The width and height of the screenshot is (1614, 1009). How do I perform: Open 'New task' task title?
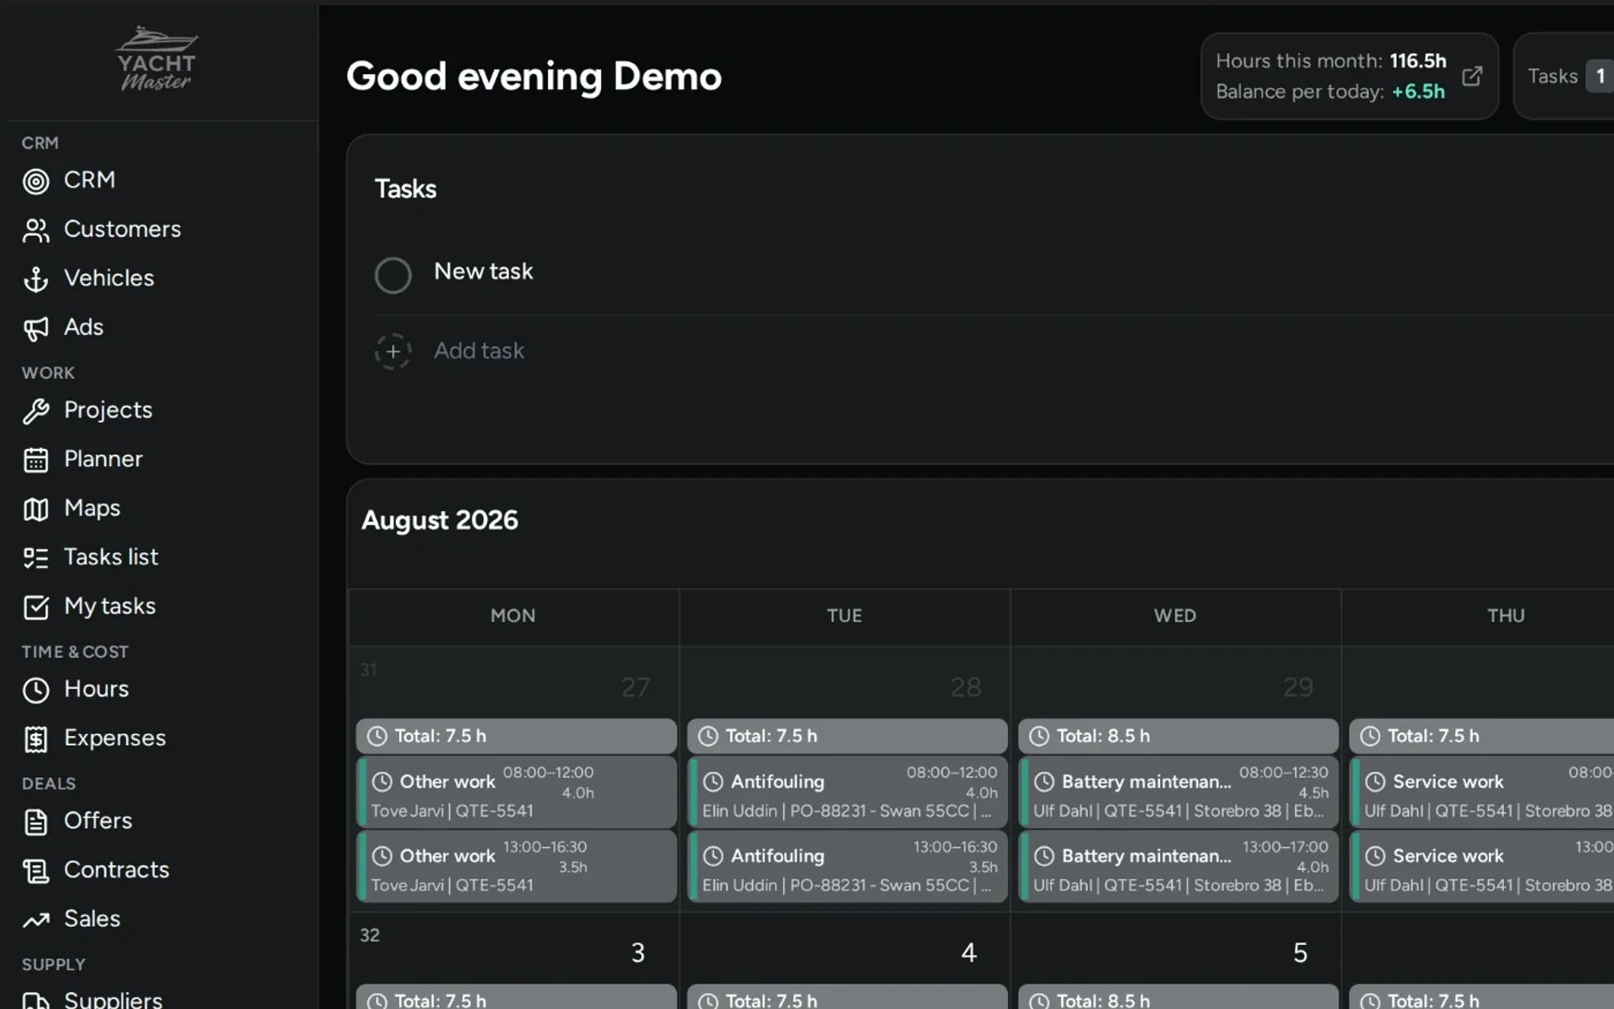point(483,271)
